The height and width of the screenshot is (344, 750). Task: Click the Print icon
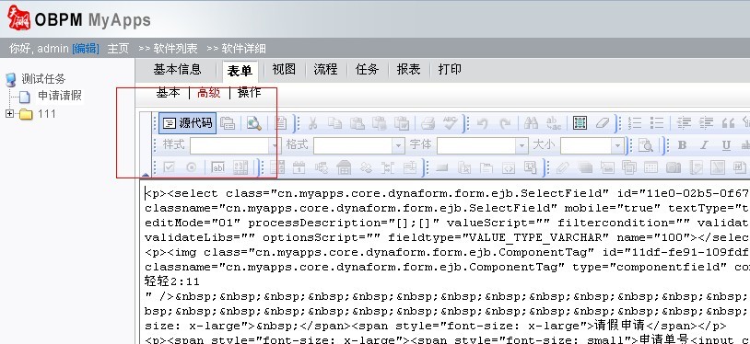pyautogui.click(x=428, y=123)
